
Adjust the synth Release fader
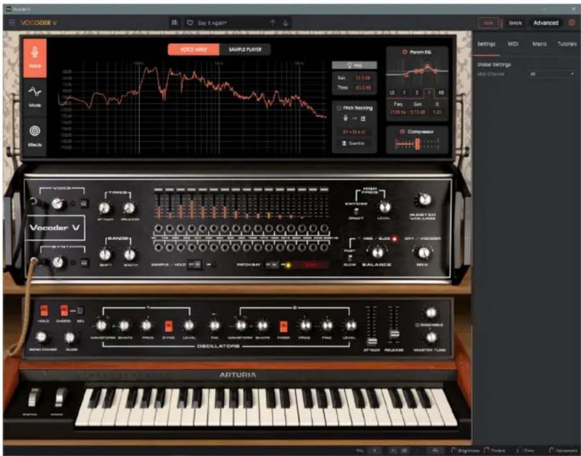(x=394, y=334)
